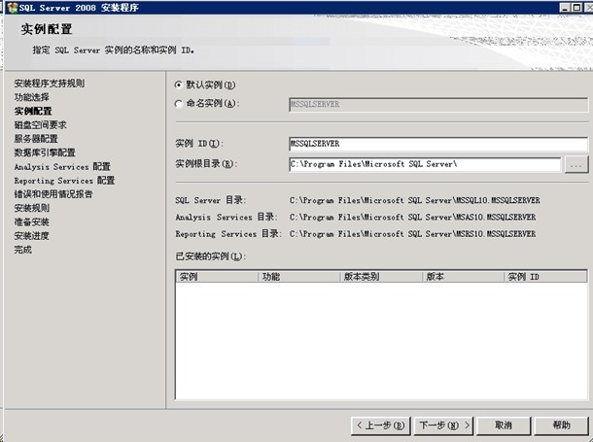The height and width of the screenshot is (442, 593).
Task: Click the 实例 ID input field
Action: [x=438, y=144]
